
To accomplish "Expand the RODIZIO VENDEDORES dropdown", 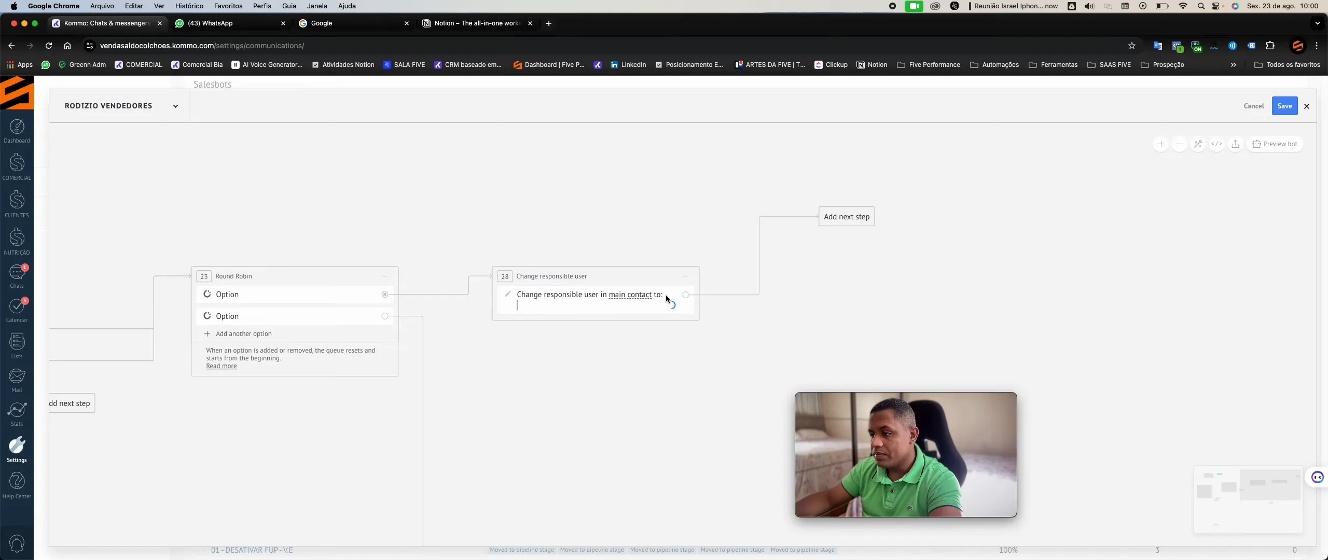I will pos(175,105).
